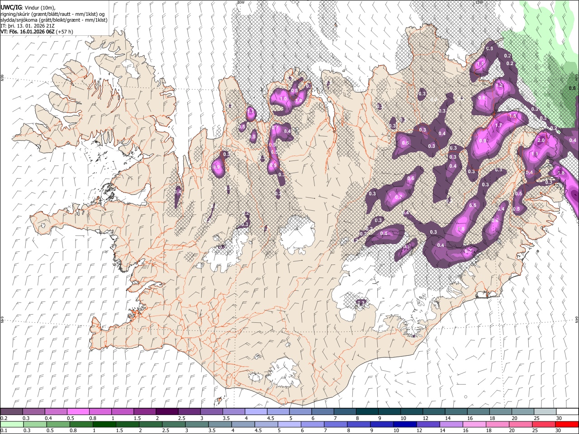The image size is (579, 434).
Task: Click the palest green 0.1 swatch in bottom legend row
Action: 12,424
